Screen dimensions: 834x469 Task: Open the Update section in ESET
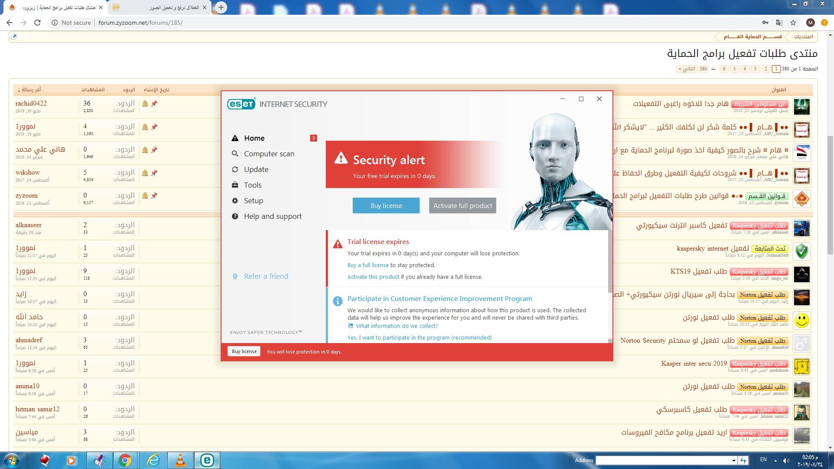point(256,169)
